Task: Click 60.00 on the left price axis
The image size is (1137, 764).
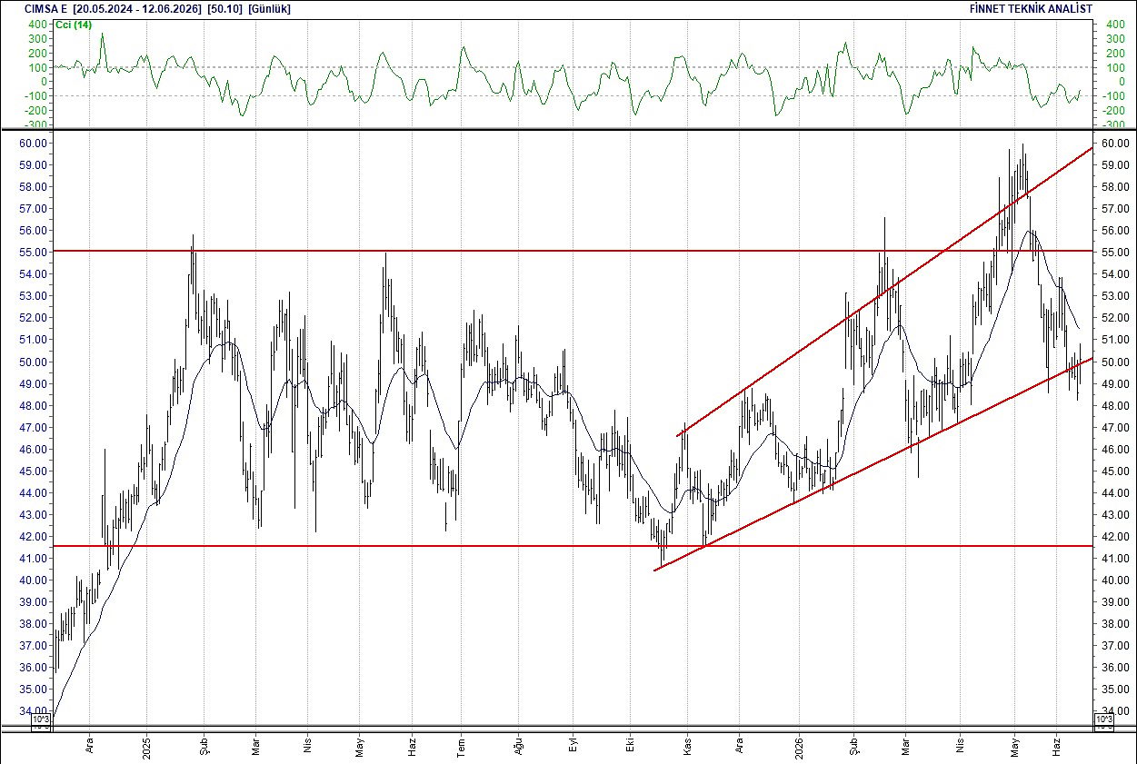Action: (35, 144)
